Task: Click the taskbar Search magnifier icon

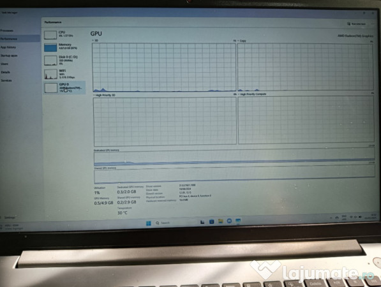Action: (158, 223)
